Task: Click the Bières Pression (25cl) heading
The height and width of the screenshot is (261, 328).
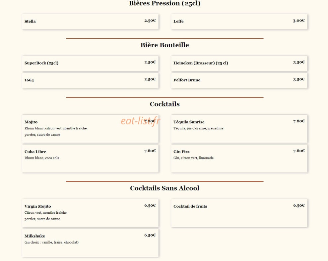Action: point(164,3)
